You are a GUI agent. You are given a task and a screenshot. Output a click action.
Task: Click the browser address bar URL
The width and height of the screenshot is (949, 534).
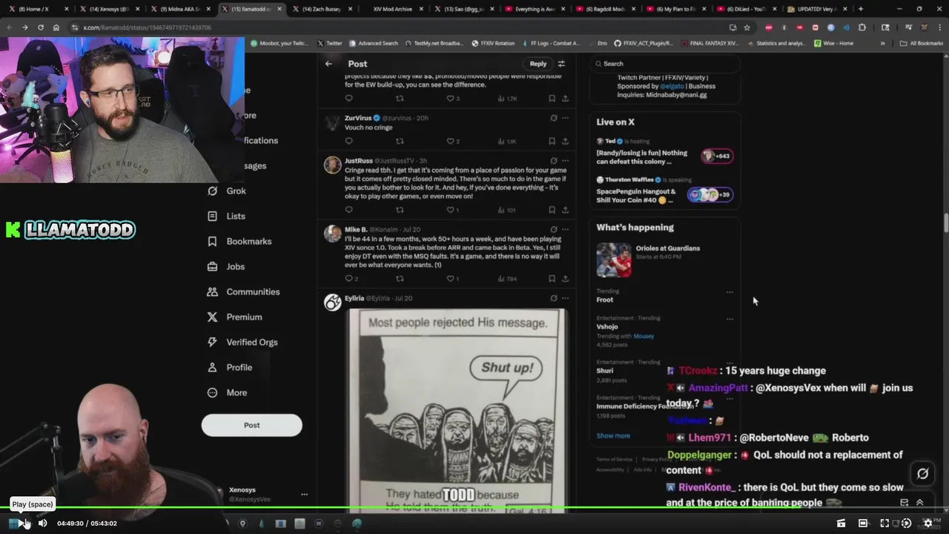click(147, 27)
